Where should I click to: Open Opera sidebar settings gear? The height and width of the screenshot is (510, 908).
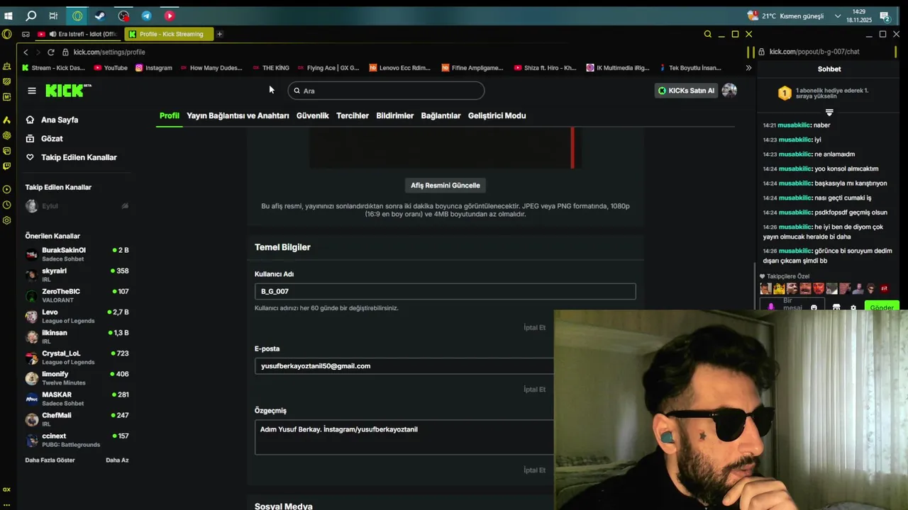pos(6,220)
